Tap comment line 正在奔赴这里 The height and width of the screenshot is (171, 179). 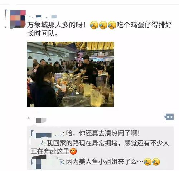click(50, 151)
